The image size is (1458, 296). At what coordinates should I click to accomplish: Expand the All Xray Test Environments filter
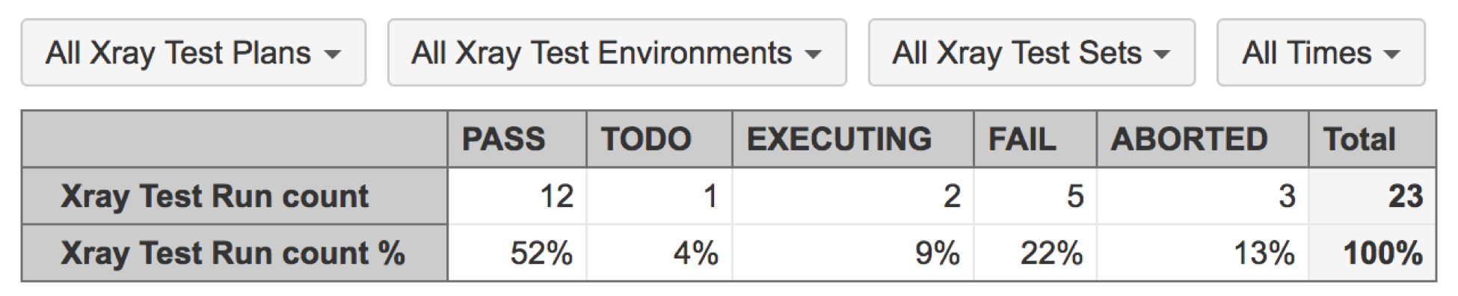point(617,53)
